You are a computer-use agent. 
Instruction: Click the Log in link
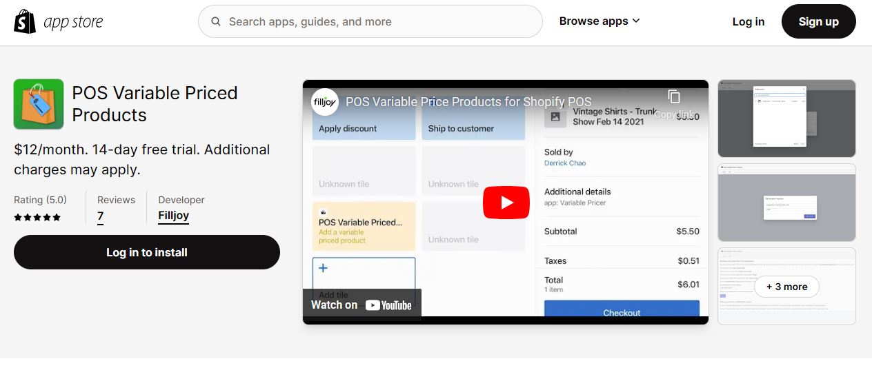click(x=749, y=21)
